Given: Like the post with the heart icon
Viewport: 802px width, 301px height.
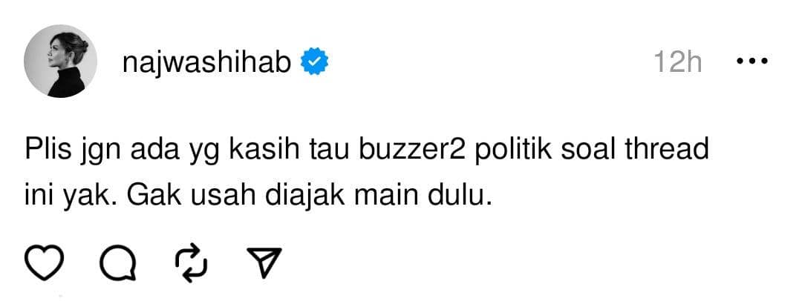Looking at the screenshot, I should tap(44, 262).
